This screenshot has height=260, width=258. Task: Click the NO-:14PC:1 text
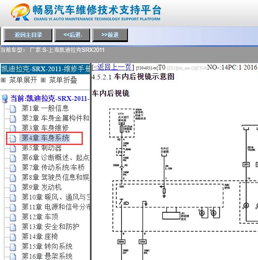click(225, 67)
